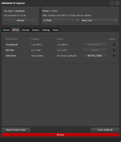
Task: Open the Settings tab
Action: coord(46,30)
